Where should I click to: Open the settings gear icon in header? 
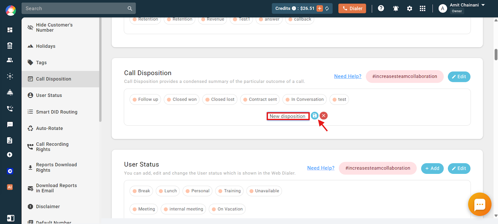click(x=410, y=8)
